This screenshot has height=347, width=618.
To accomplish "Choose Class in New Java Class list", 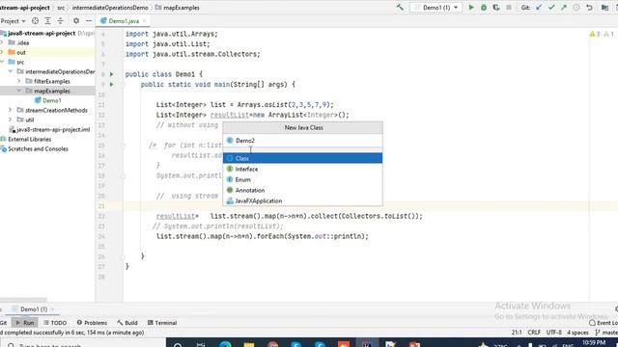I will 302,158.
